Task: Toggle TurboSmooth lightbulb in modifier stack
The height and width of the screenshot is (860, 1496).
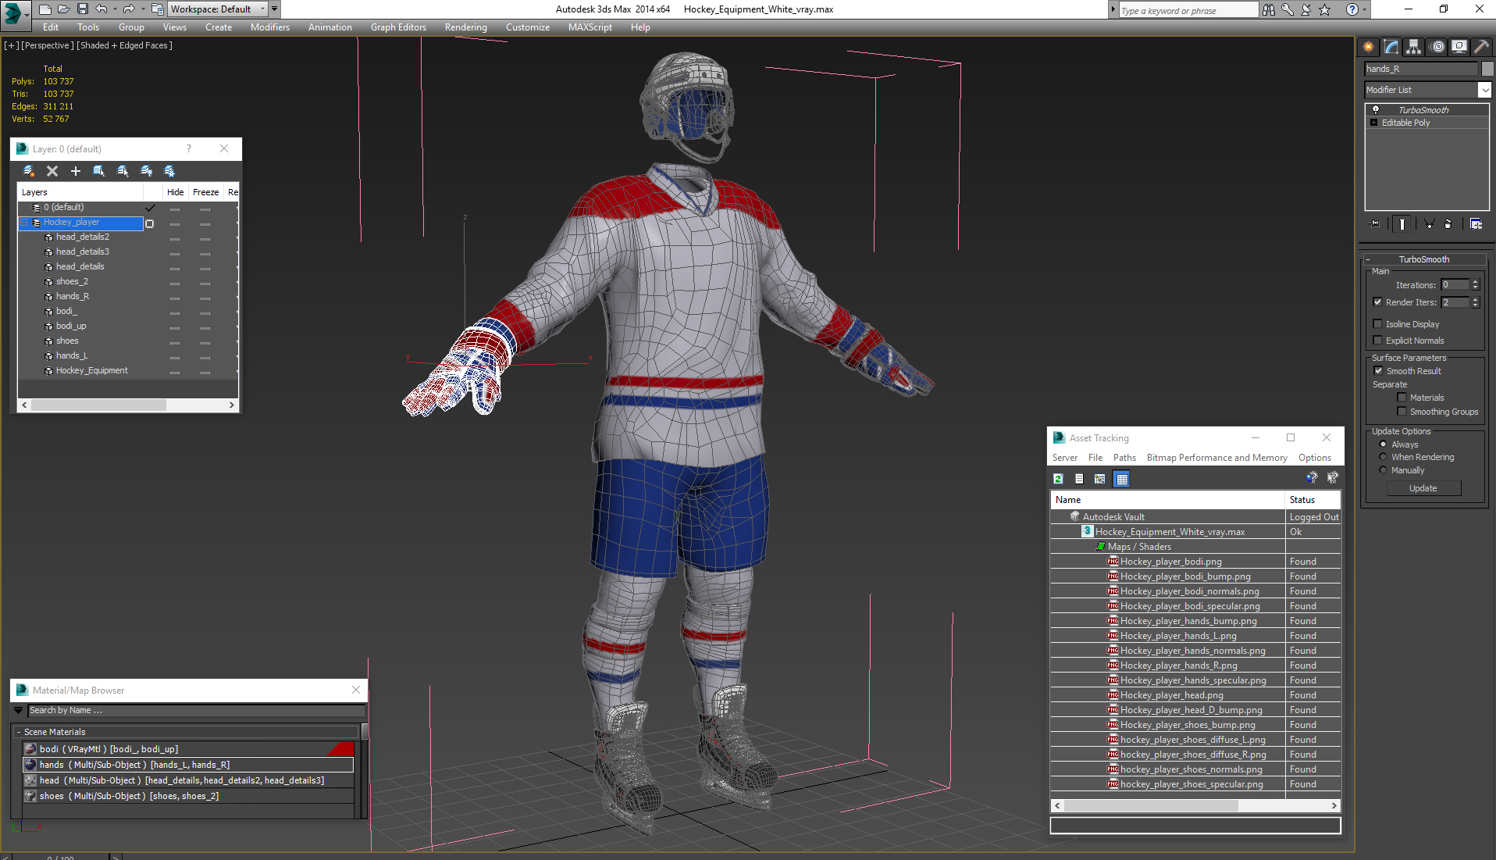Action: click(x=1376, y=110)
